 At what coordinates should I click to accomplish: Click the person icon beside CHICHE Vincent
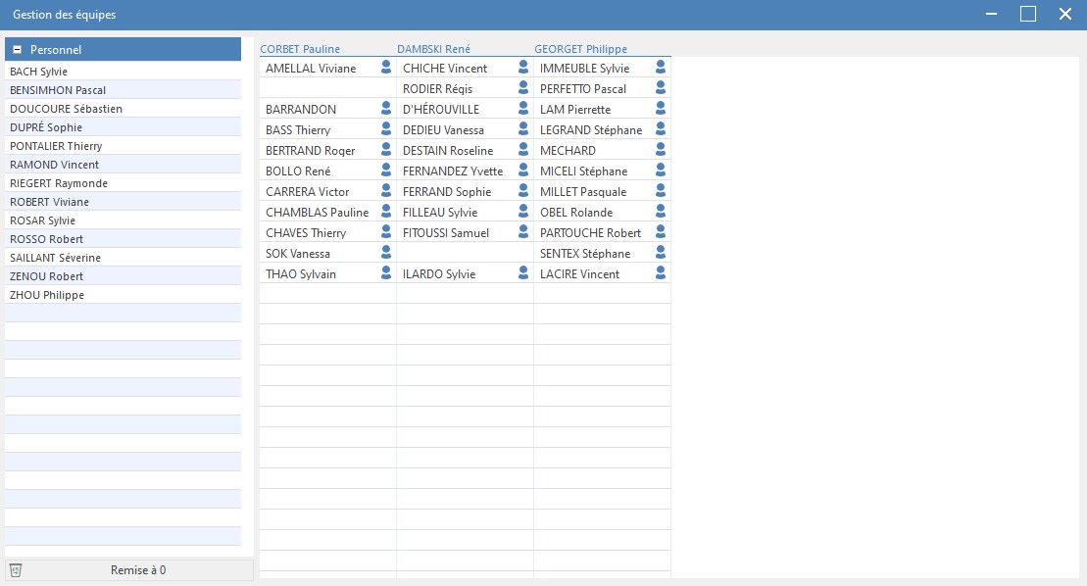pos(523,68)
